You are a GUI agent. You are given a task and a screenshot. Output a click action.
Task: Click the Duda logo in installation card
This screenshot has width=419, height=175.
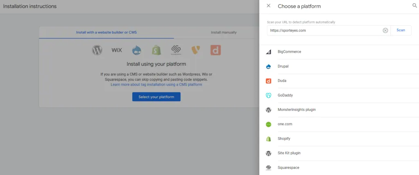(x=216, y=50)
